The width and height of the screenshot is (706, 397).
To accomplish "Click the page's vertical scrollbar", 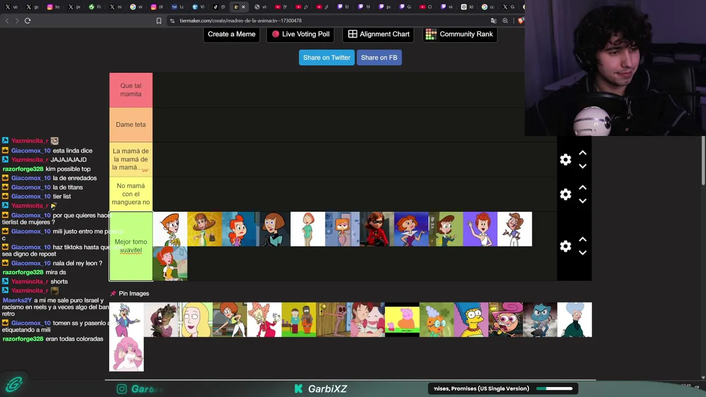I will 703,160.
